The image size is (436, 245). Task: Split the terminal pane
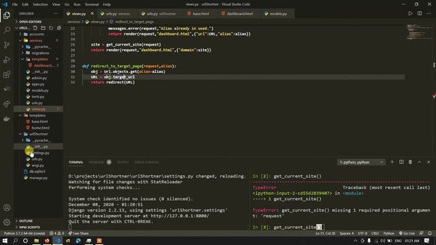[401, 162]
